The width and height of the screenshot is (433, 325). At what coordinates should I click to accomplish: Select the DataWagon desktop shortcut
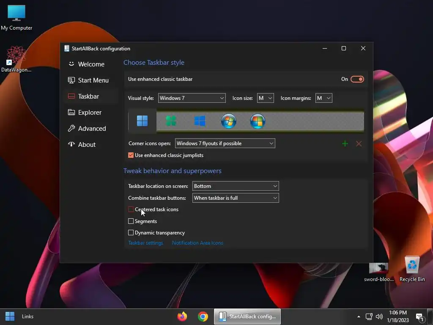tap(16, 59)
